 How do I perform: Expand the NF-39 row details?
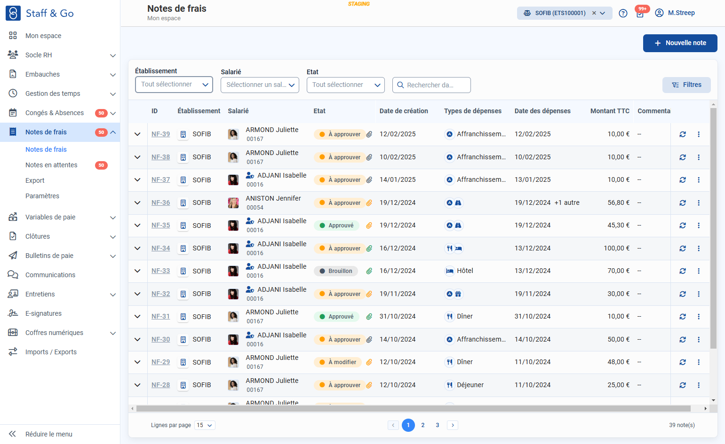click(x=137, y=134)
